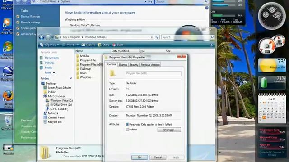
Task: Select Network in folder tree
Action: pos(51,113)
